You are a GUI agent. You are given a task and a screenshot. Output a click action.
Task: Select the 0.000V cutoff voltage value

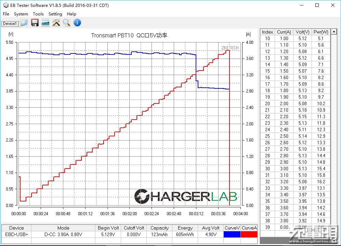point(134,234)
